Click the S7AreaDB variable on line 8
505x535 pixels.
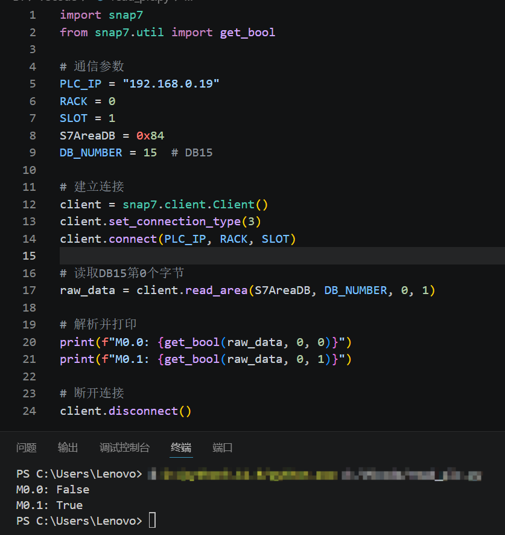(87, 136)
